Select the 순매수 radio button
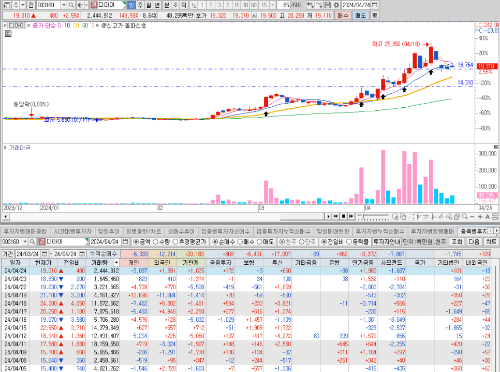This screenshot has height=372, width=500. tap(215, 242)
